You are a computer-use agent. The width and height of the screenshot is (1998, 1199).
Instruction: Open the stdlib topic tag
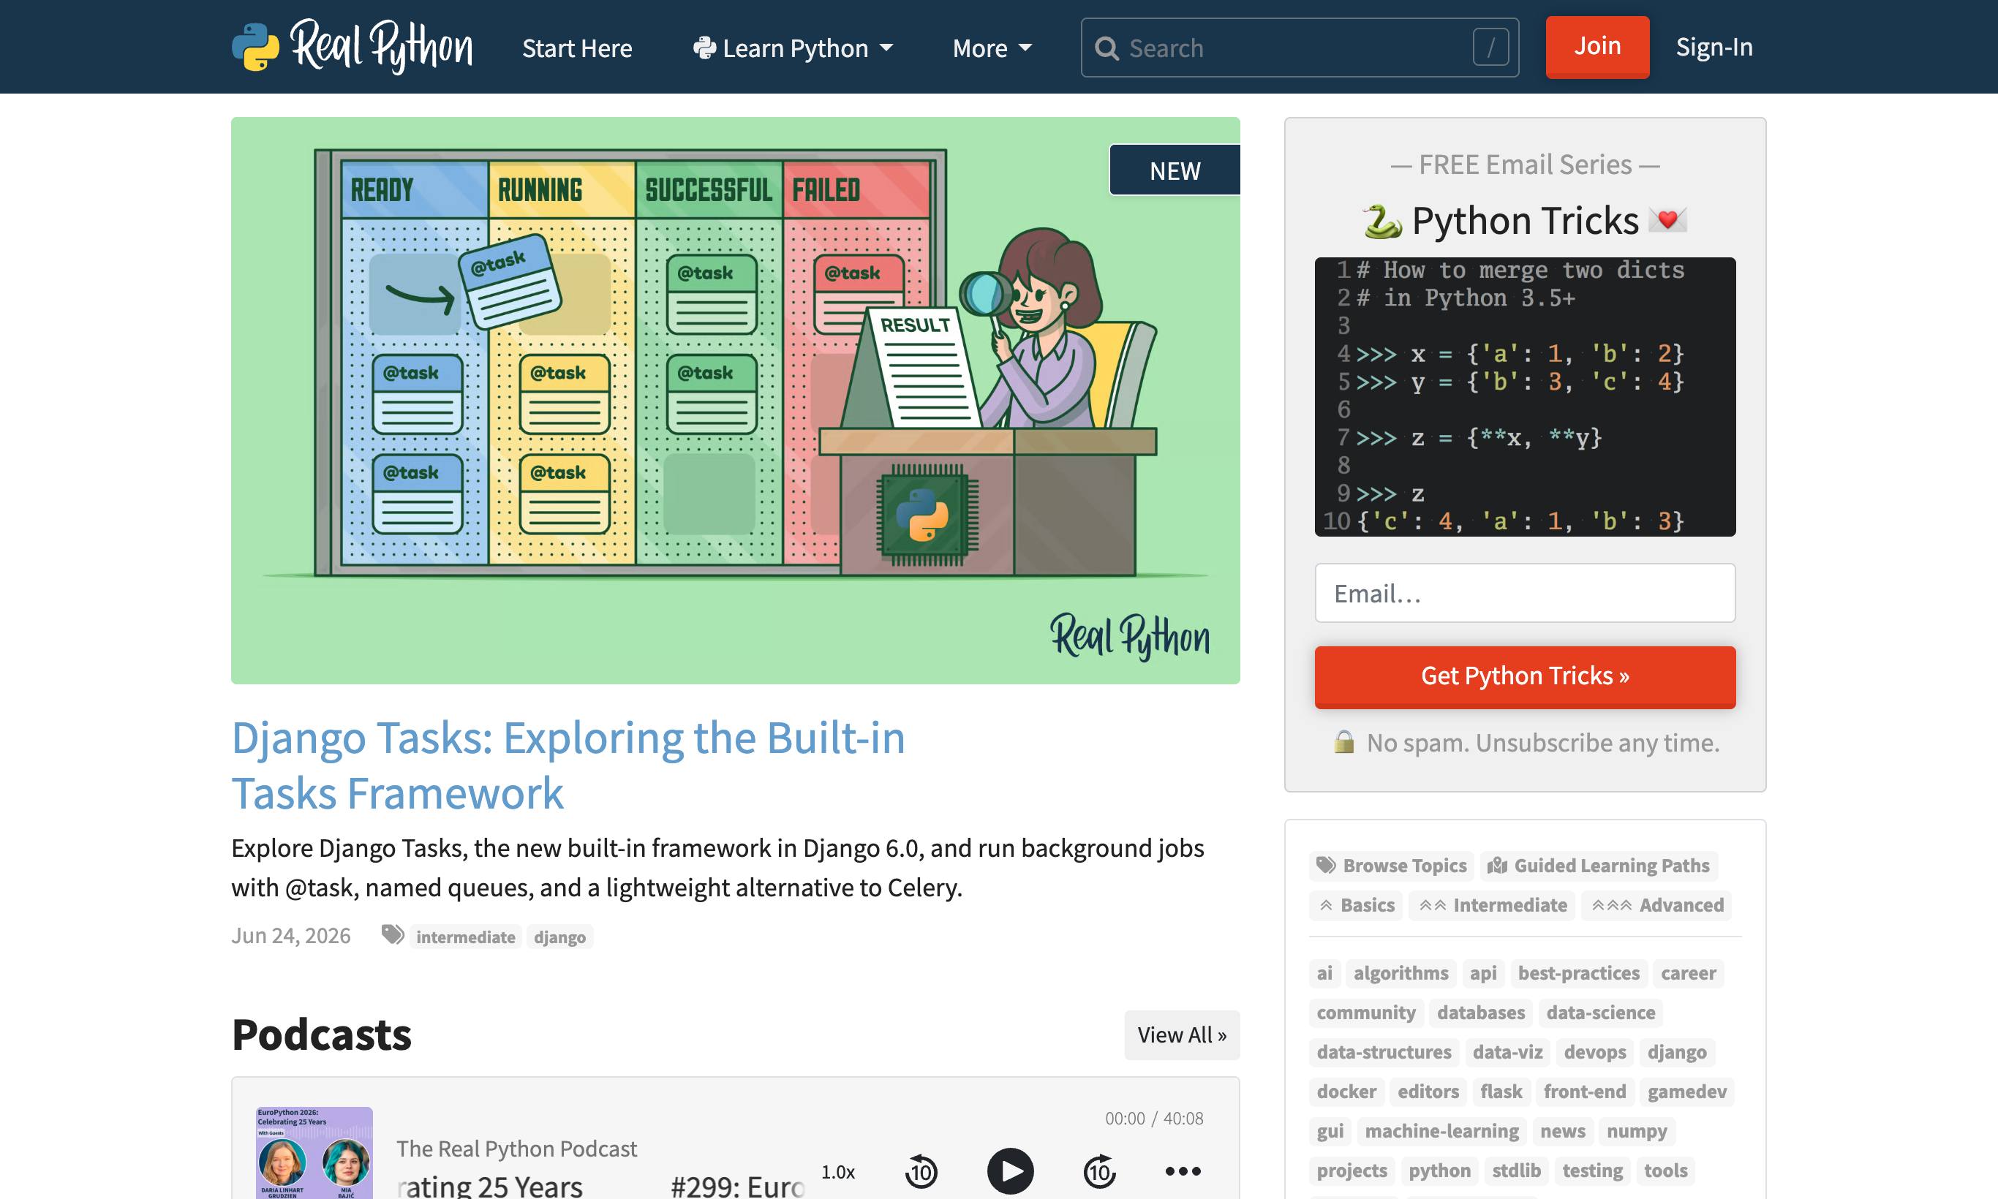(1515, 1170)
